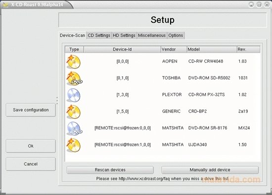Image resolution: width=272 pixels, height=195 pixels.
Task: Click revision MX24 cell
Action: [x=244, y=128]
